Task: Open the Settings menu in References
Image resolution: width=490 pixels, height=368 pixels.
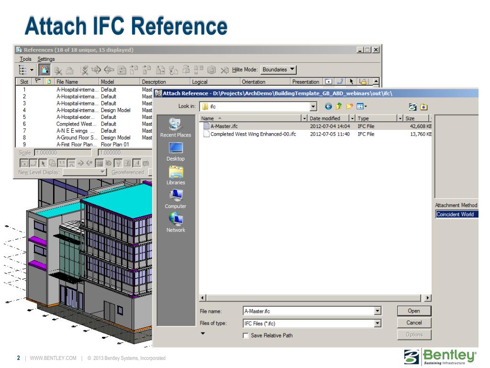Action: pos(46,59)
